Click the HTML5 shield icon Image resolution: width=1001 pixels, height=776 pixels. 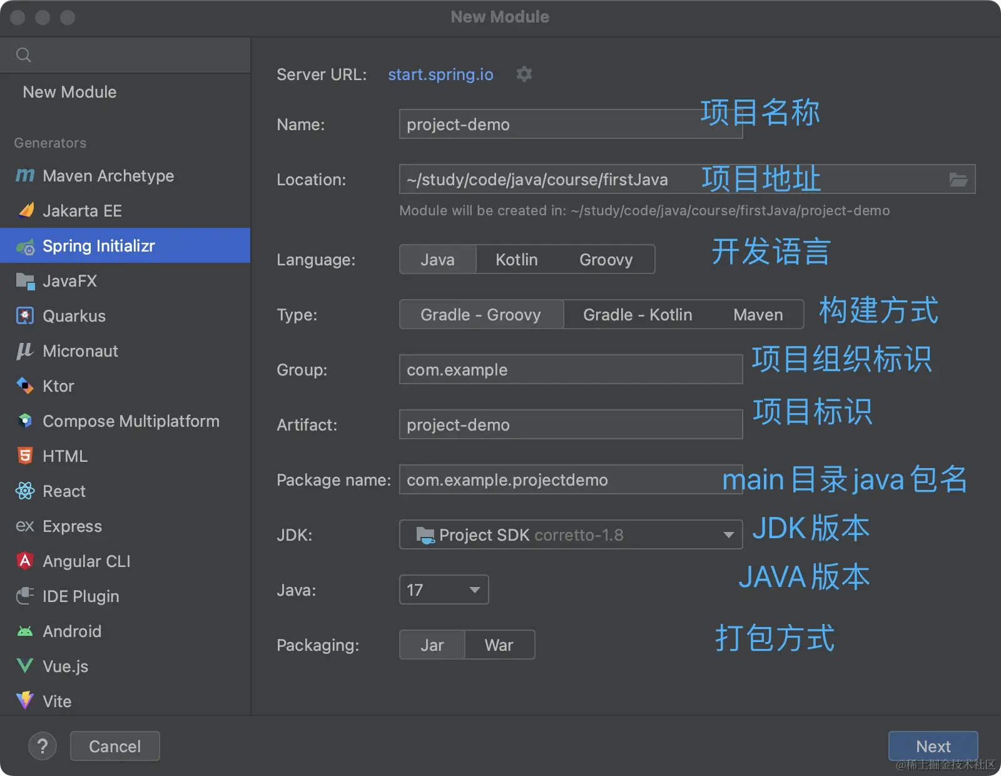tap(25, 456)
